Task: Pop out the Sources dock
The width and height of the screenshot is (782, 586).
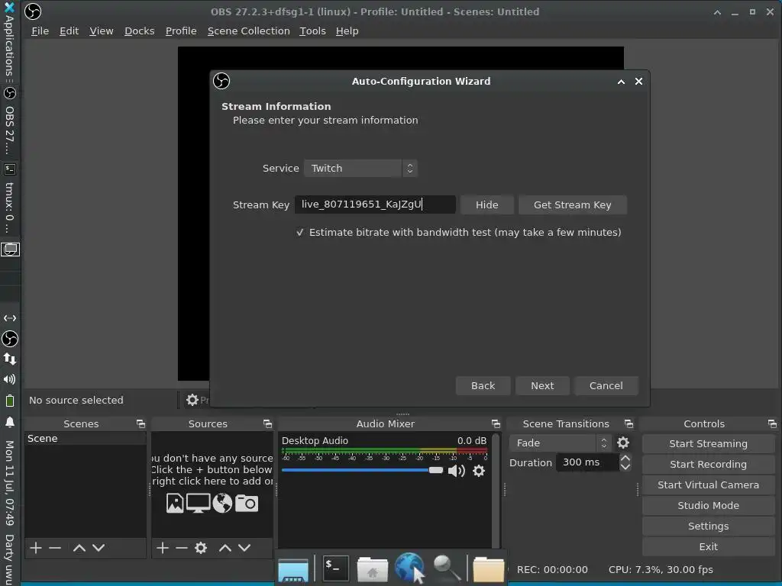Action: [x=268, y=423]
